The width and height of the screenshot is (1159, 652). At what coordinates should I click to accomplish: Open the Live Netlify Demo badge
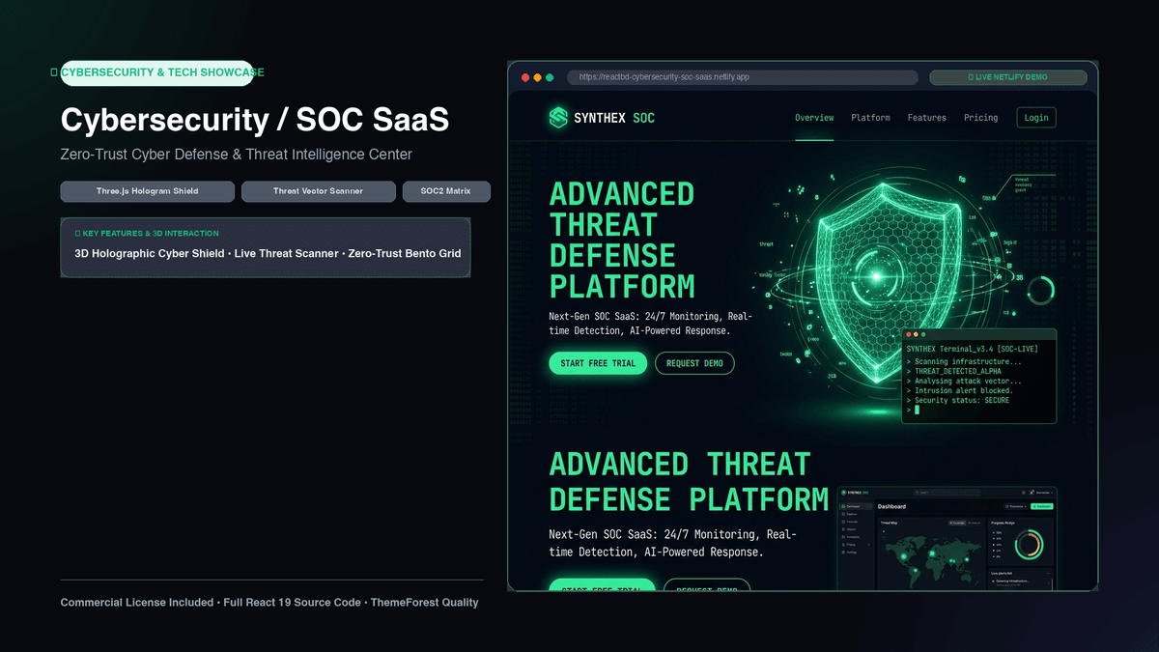[1007, 77]
